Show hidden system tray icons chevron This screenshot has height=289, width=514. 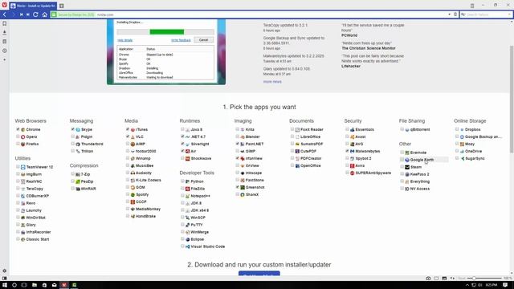point(467,285)
